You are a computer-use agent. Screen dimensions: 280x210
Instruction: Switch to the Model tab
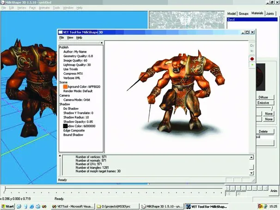point(231,13)
